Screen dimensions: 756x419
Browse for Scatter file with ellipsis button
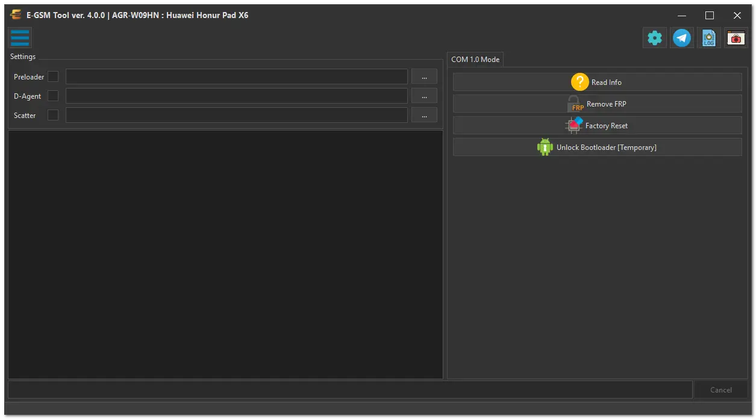424,115
